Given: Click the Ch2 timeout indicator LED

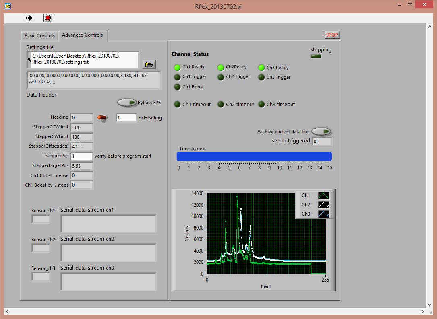Looking at the screenshot, I should [220, 104].
